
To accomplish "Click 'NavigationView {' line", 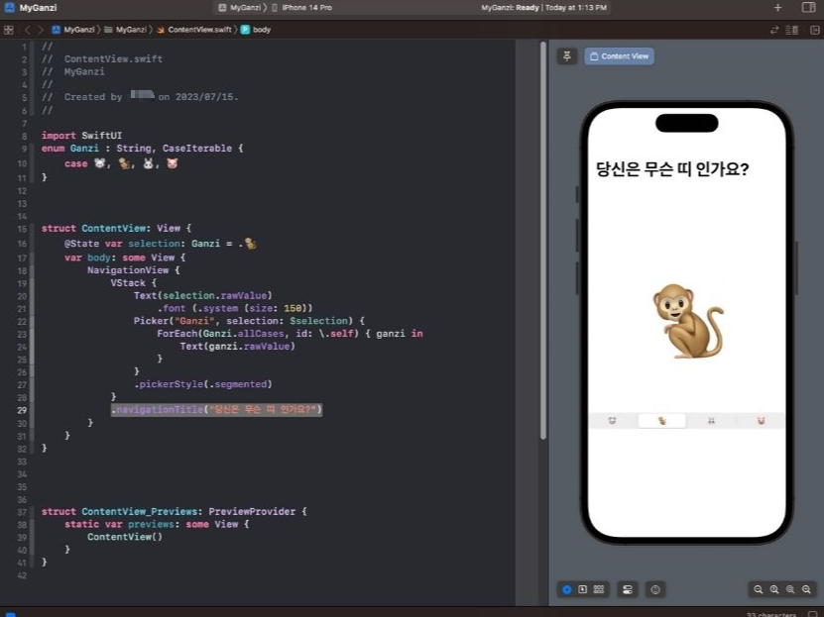I will coord(134,270).
